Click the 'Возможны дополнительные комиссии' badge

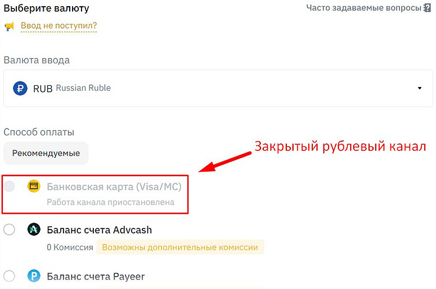[x=180, y=247]
